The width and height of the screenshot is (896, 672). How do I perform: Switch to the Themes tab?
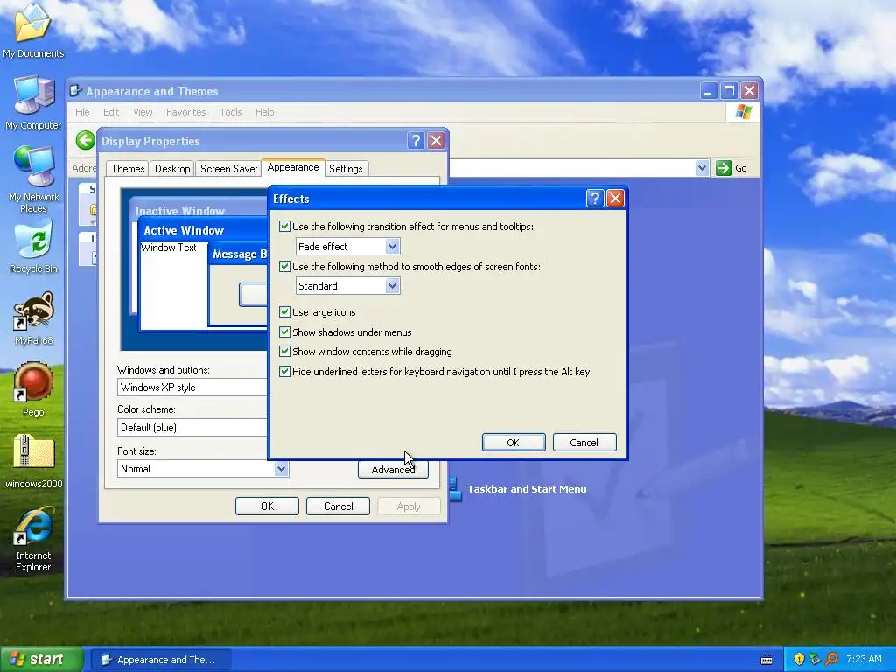click(x=128, y=169)
